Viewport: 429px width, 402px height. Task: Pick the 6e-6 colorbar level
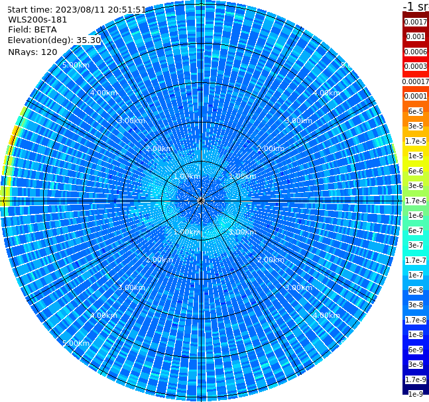tap(416, 171)
